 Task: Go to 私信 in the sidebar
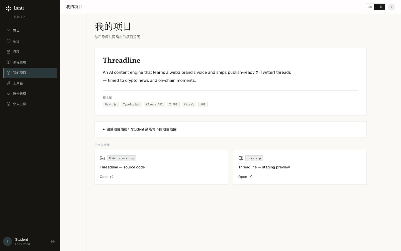pos(30,41)
